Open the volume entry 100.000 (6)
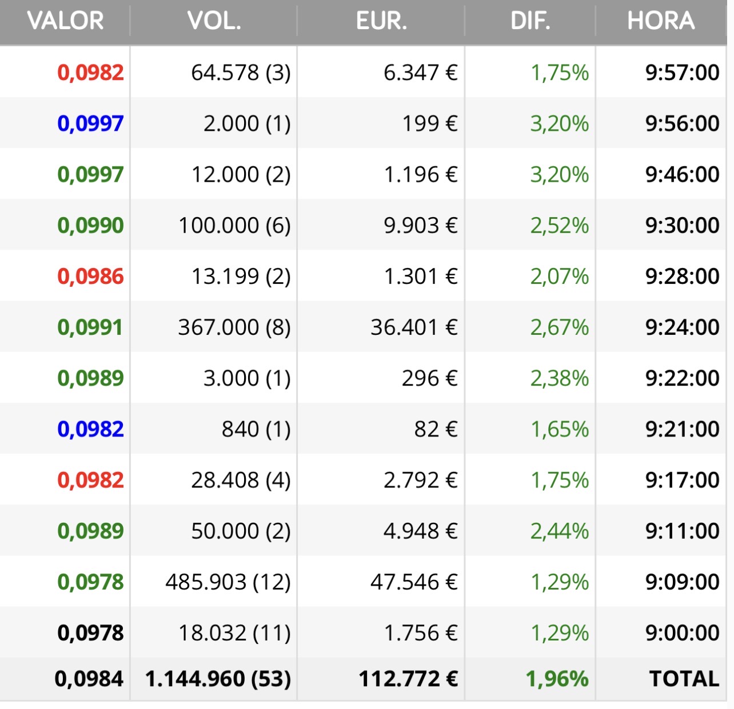The image size is (734, 709). click(234, 225)
